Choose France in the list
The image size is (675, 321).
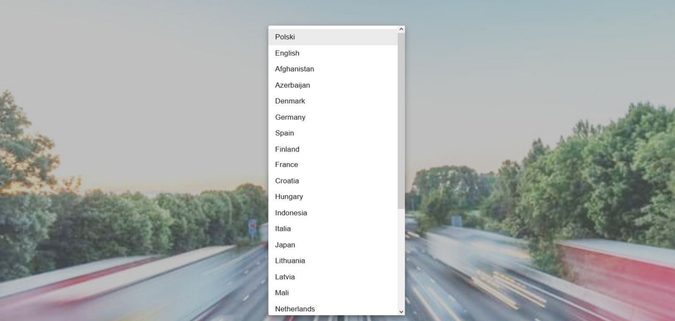point(333,165)
